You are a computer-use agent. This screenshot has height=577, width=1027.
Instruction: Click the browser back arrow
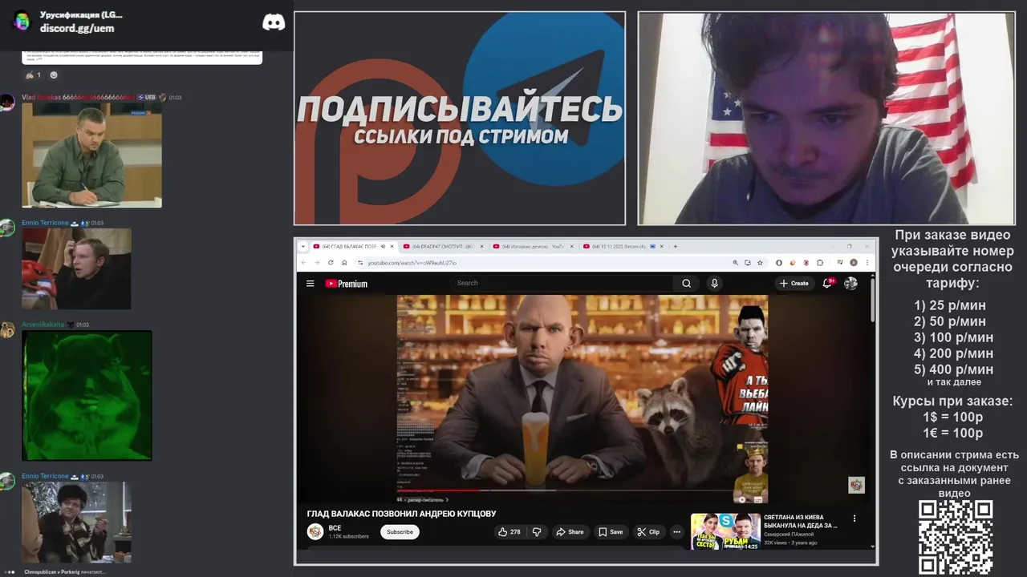point(303,262)
